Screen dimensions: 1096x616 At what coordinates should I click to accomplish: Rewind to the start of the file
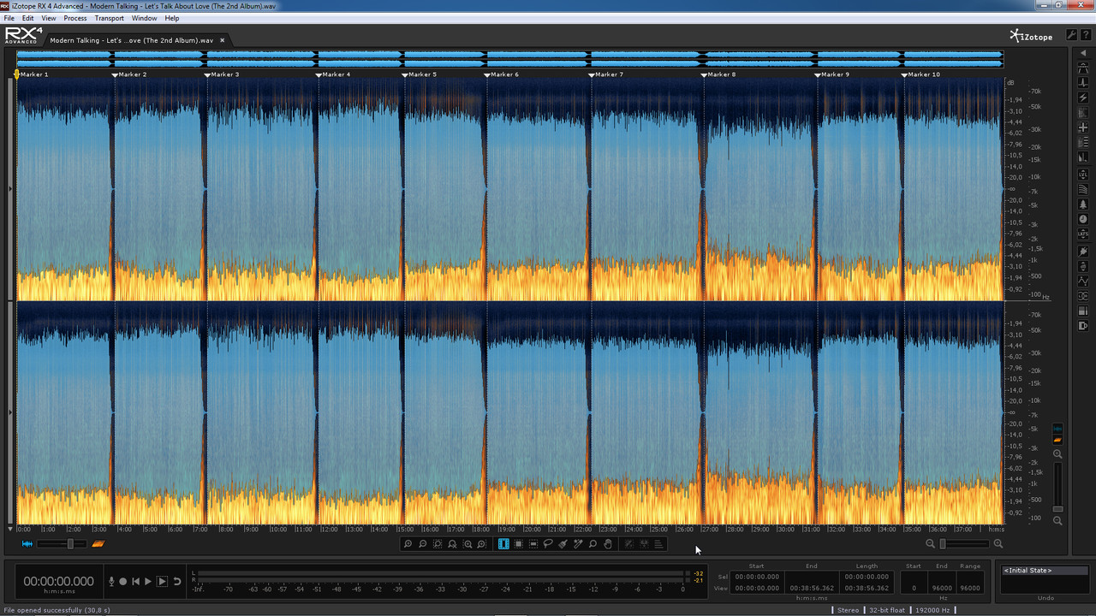(x=135, y=582)
